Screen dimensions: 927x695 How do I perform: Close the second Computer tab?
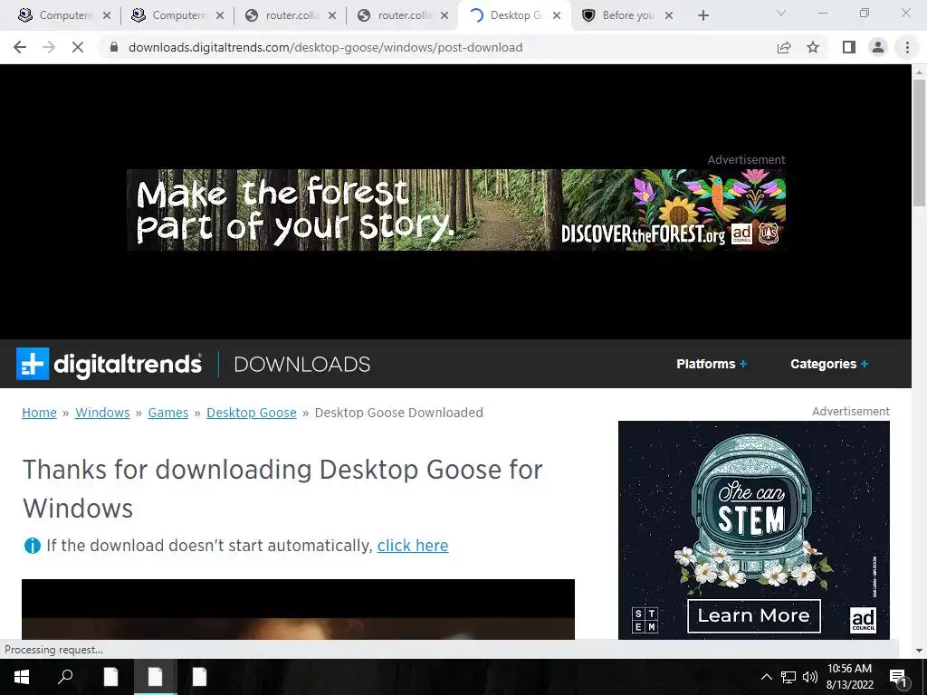pyautogui.click(x=220, y=15)
